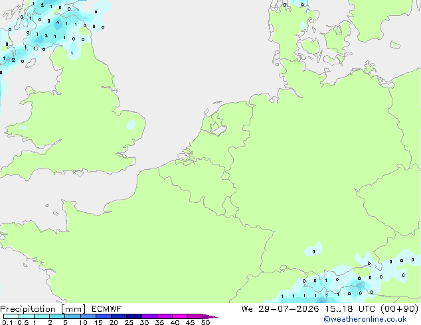Image resolution: width=421 pixels, height=325 pixels.
Task: Select legend swatch between 25 and 30
Action: 133,316
